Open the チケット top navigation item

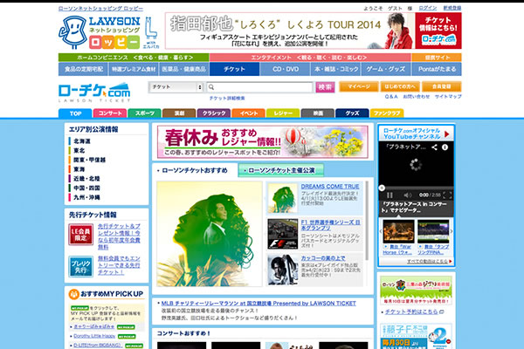(x=235, y=69)
